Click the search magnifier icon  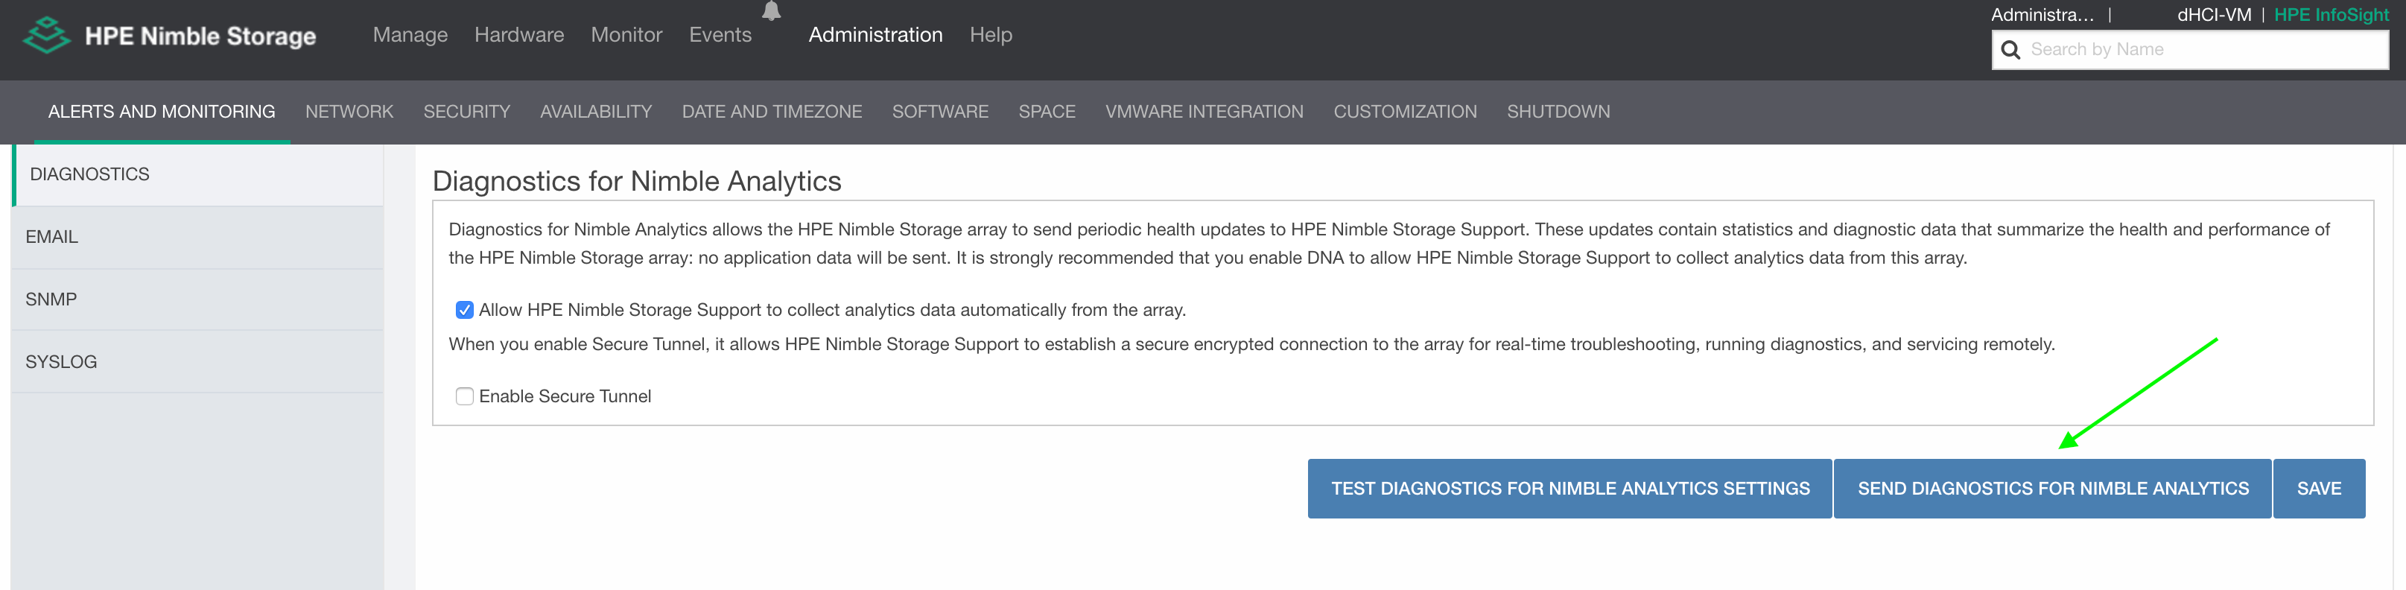2010,49
